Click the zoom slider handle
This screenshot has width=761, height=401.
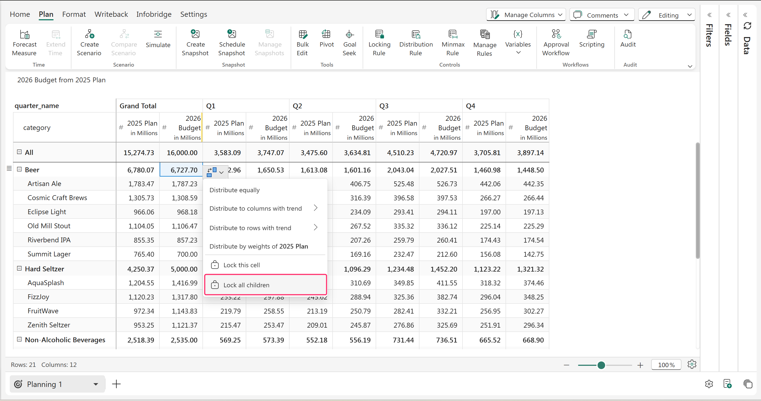(x=601, y=365)
